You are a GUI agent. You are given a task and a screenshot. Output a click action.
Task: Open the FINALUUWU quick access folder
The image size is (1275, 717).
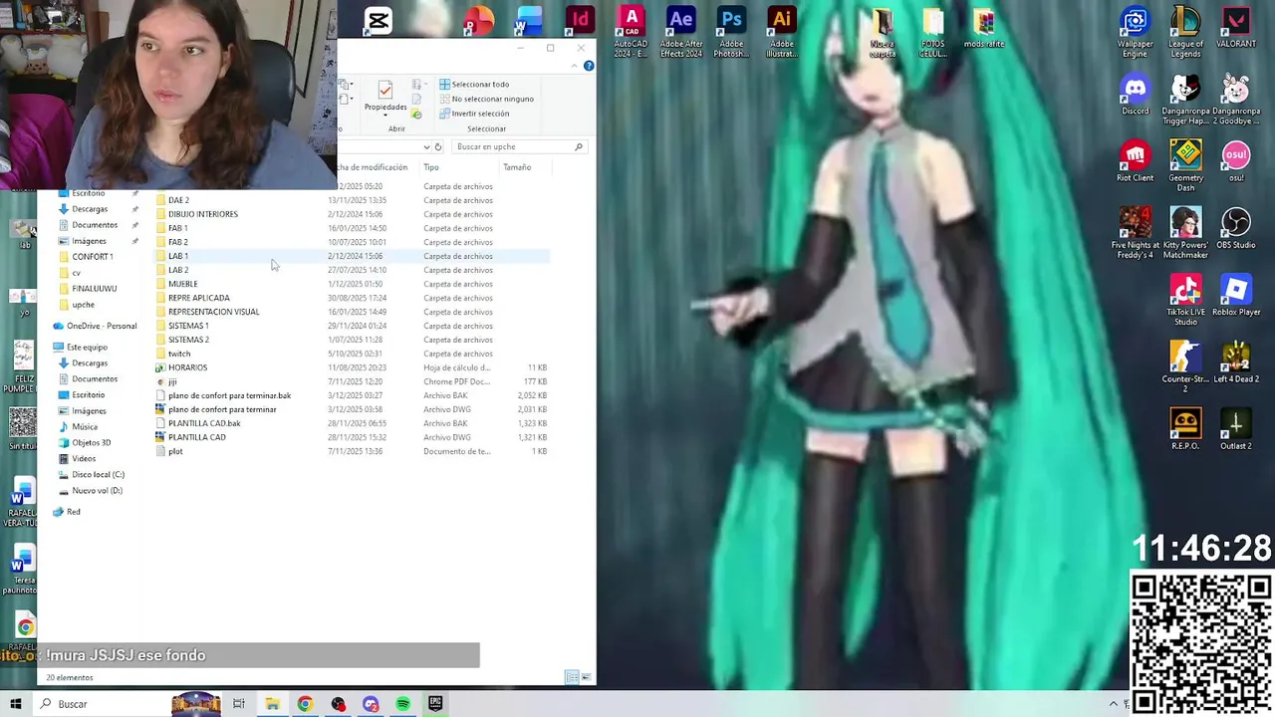88,289
